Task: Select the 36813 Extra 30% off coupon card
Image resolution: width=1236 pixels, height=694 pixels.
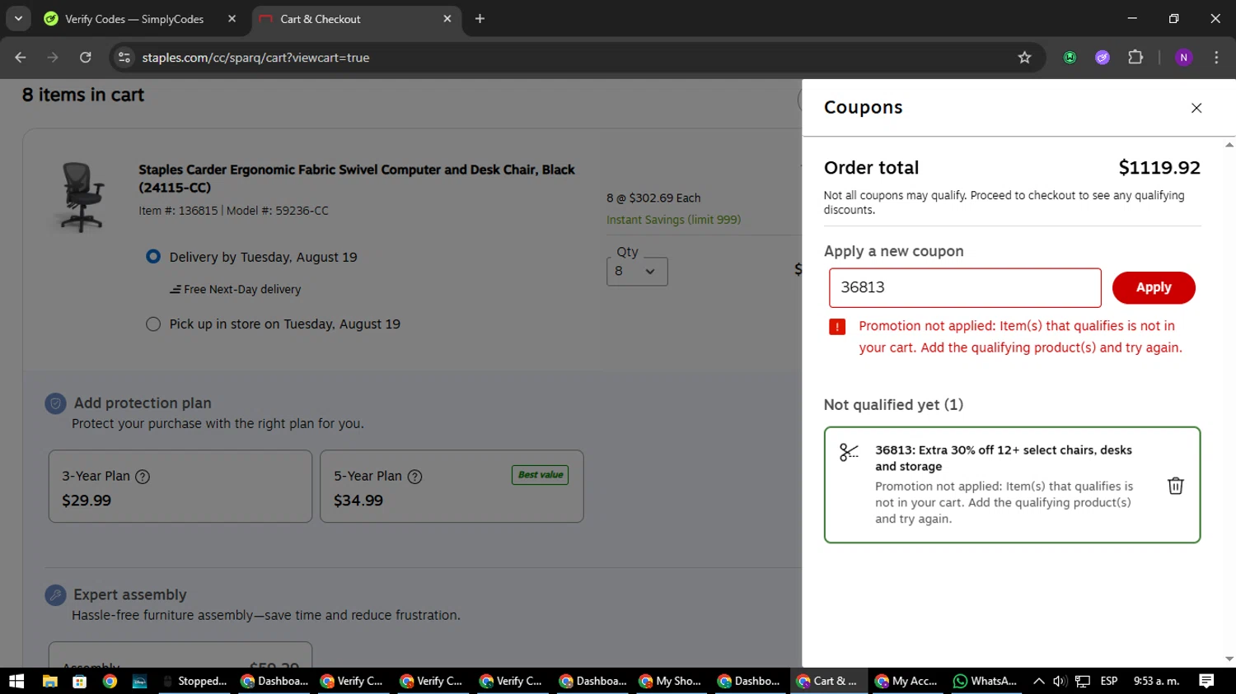Action: 1012,485
